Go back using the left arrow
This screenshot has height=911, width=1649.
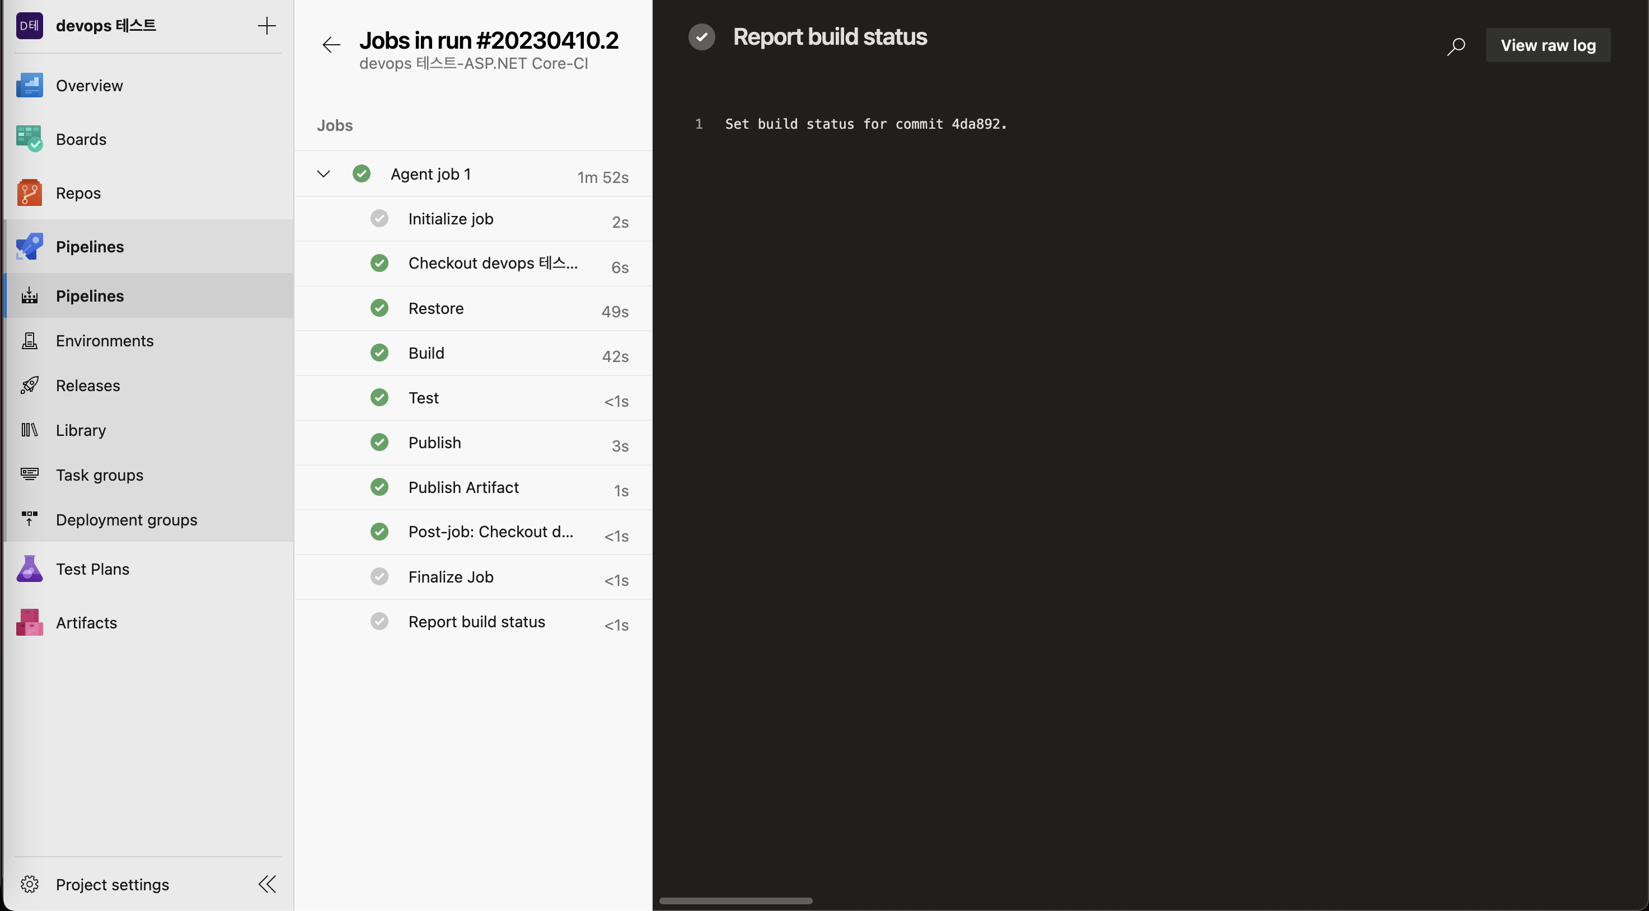pyautogui.click(x=331, y=45)
